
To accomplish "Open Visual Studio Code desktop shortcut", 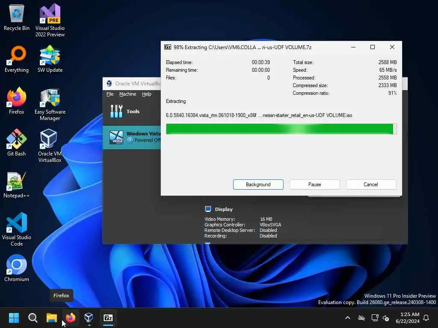I will click(x=17, y=229).
